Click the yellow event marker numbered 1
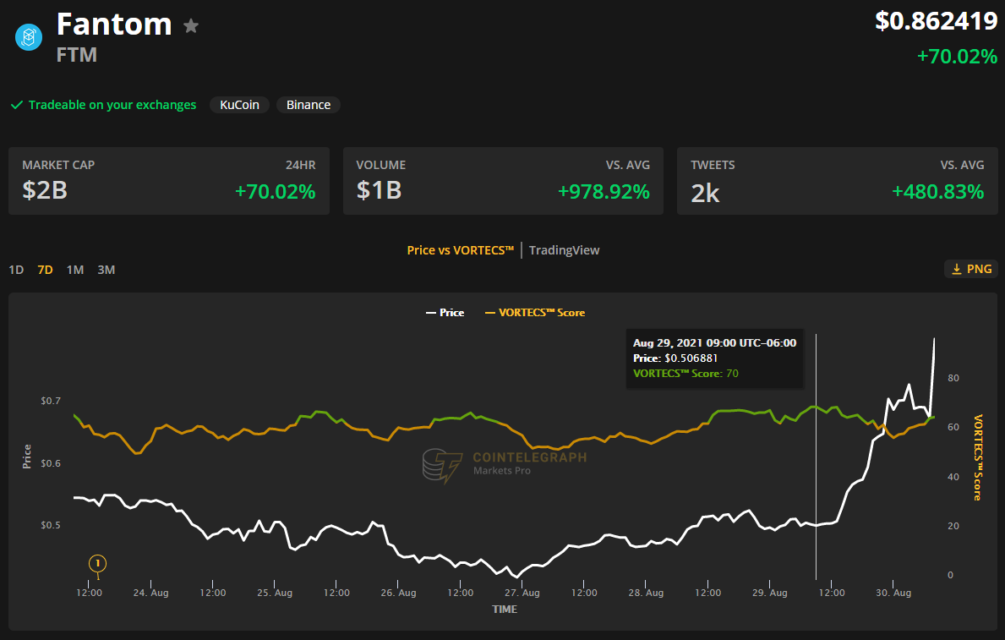This screenshot has height=640, width=1005. [97, 564]
